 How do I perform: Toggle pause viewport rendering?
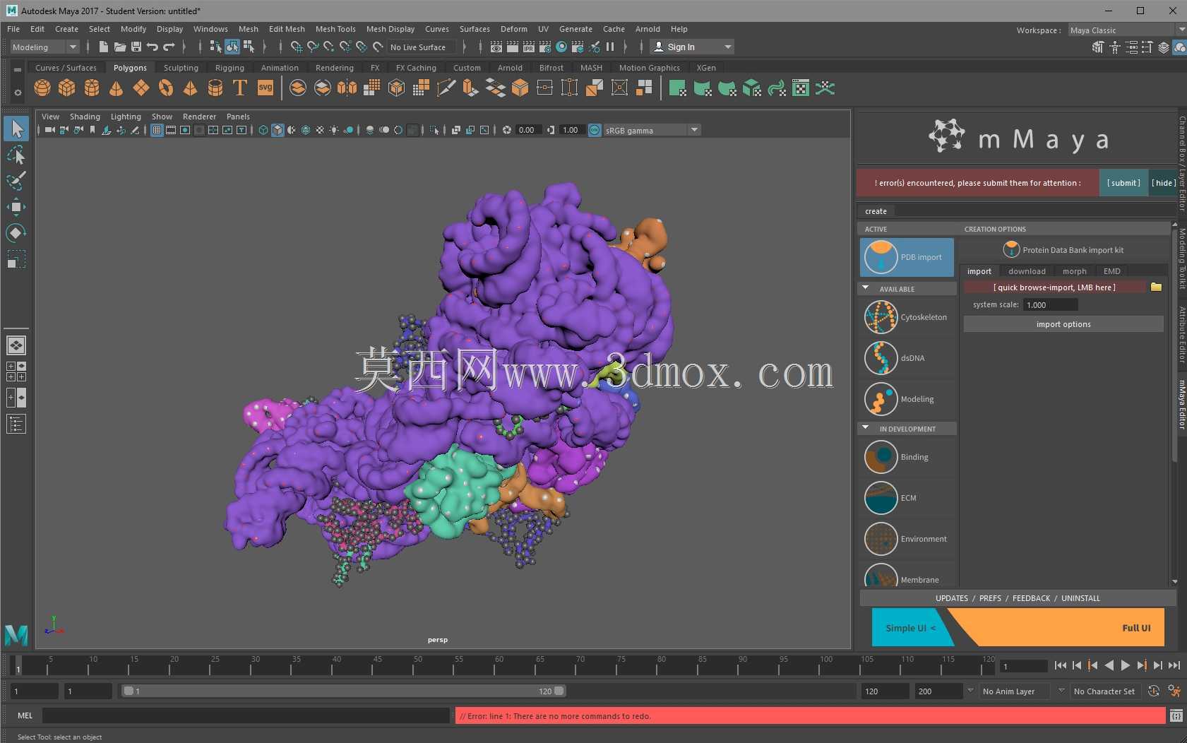(x=610, y=47)
